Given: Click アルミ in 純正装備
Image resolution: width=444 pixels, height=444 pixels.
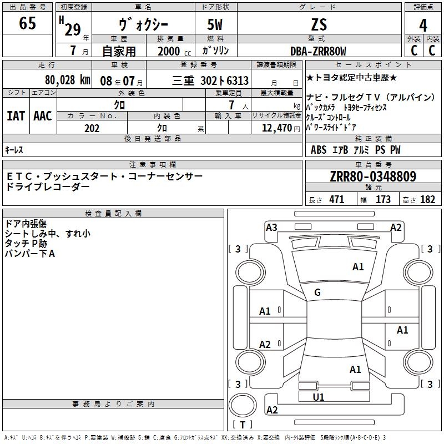Looking at the screenshot, I should (361, 150).
